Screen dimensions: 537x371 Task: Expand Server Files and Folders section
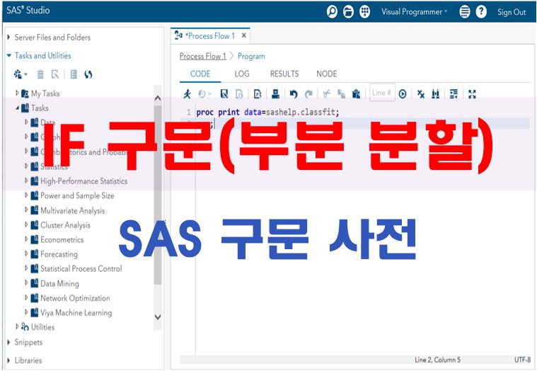tap(9, 37)
